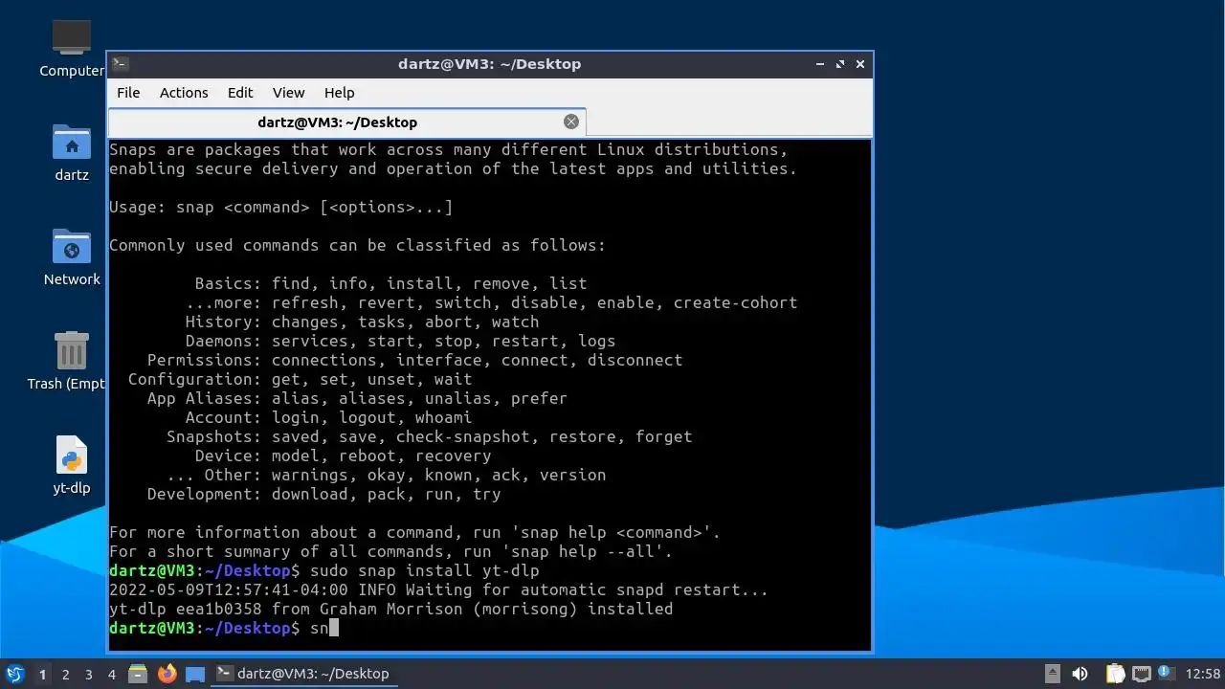The height and width of the screenshot is (689, 1225).
Task: Click the 'Device: model, reboot, recovery' line
Action: (344, 456)
